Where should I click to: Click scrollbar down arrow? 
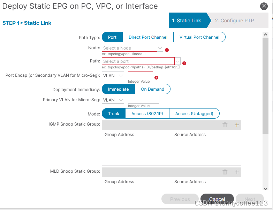266,189
